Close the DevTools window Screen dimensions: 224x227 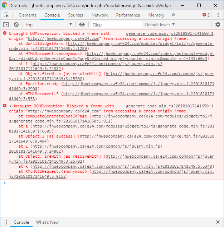point(215,5)
